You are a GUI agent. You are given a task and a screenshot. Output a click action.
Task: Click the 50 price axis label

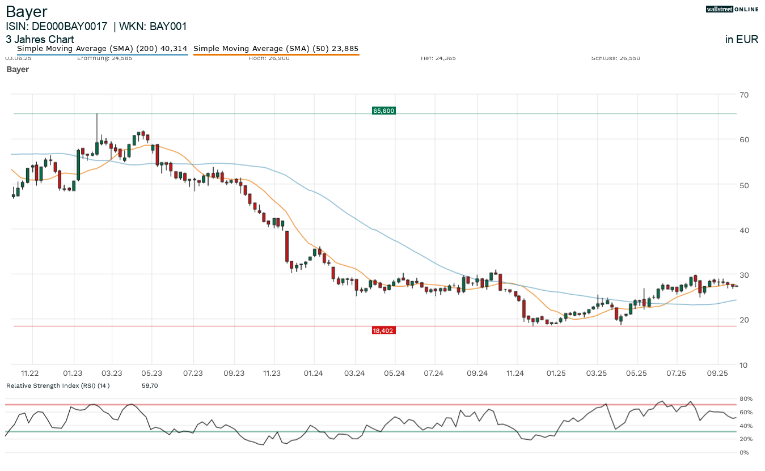[x=743, y=185]
